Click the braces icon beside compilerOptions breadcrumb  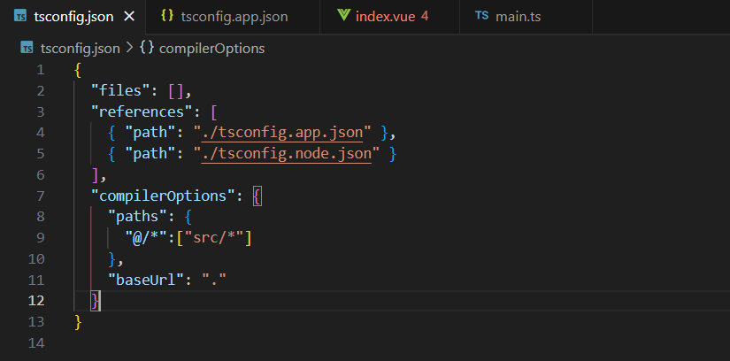point(147,48)
